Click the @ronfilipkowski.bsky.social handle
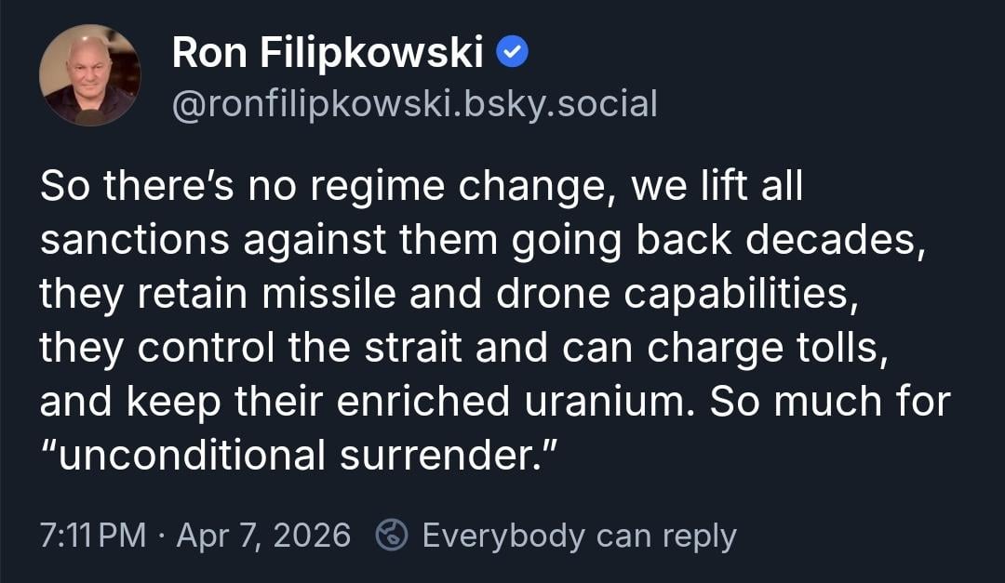The height and width of the screenshot is (583, 1005). pyautogui.click(x=414, y=103)
